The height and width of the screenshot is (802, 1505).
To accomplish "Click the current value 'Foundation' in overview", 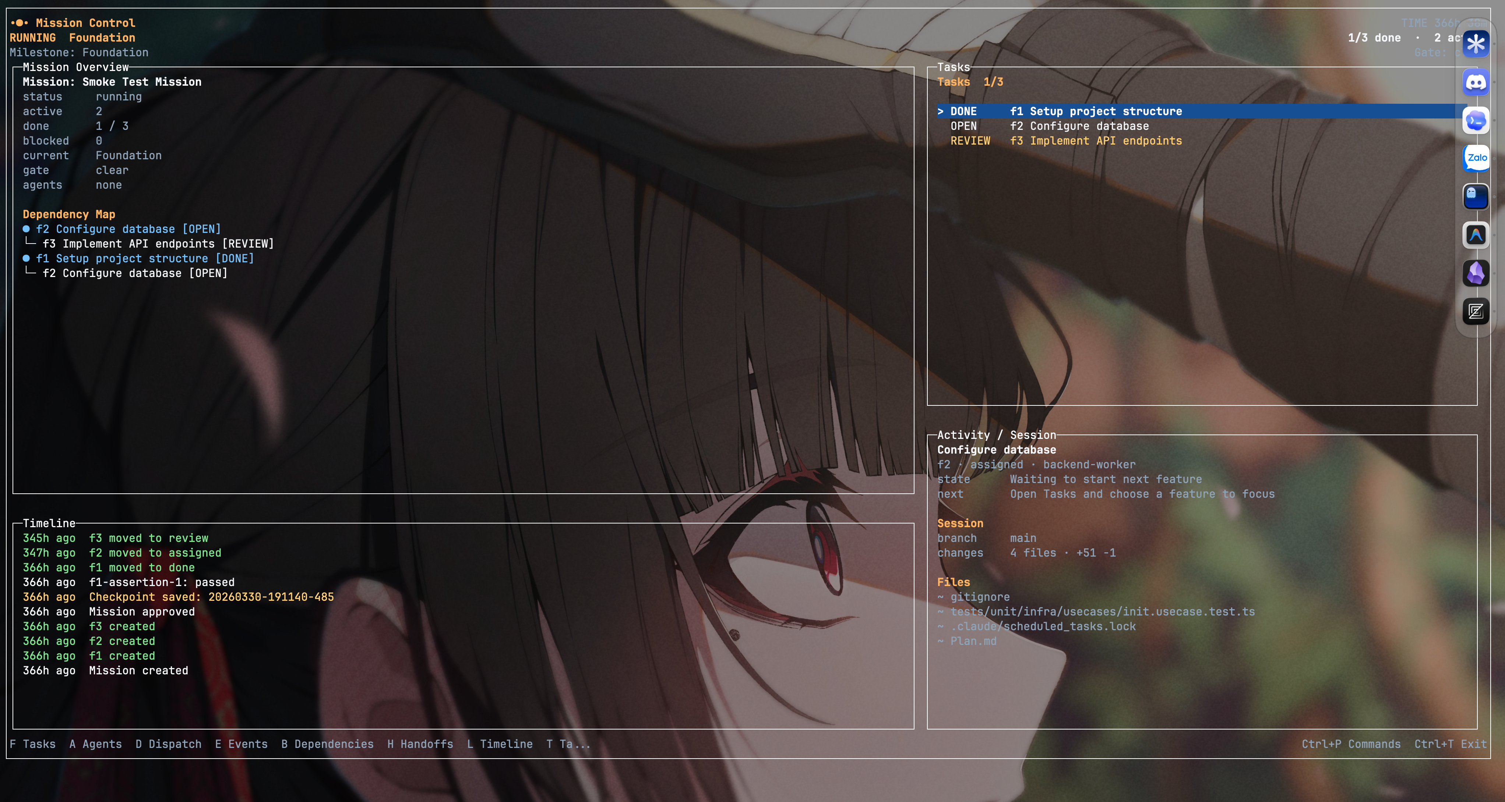I will pos(128,155).
